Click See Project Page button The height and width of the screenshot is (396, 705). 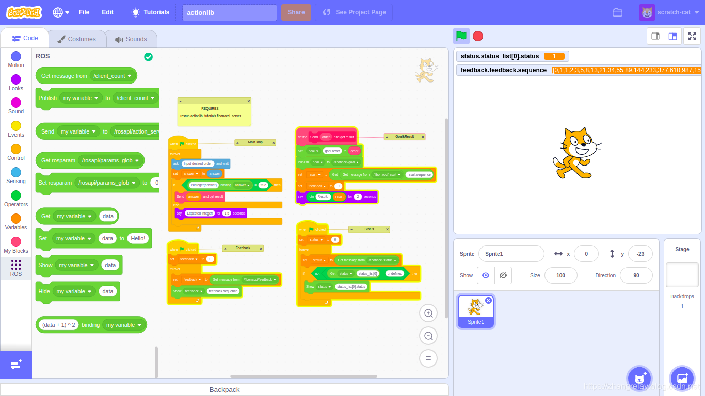point(354,12)
